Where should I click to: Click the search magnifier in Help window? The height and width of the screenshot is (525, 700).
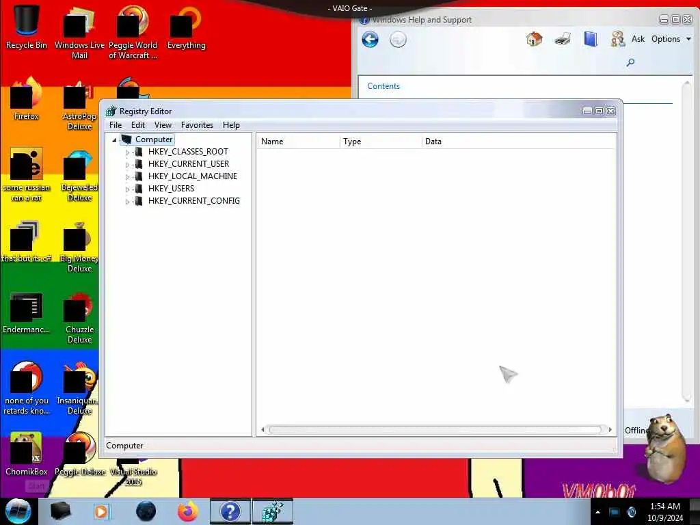(630, 62)
